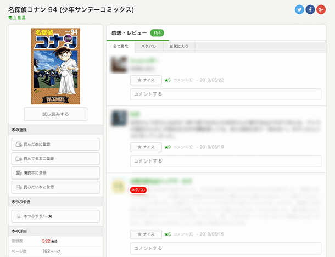Click the red ネタバレ spoiler badge

138,190
